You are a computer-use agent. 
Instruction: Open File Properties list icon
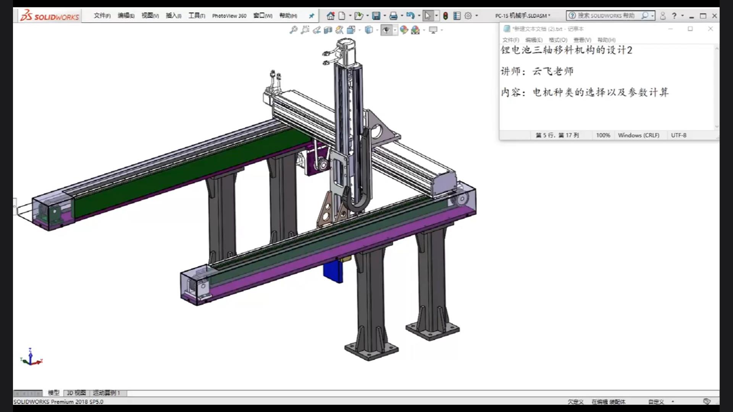pyautogui.click(x=457, y=16)
